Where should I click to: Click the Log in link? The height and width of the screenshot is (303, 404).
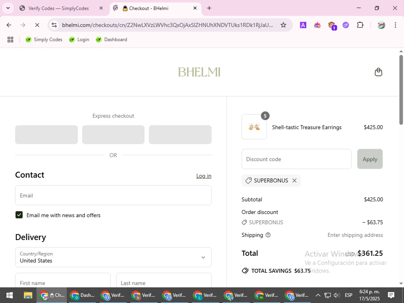click(x=204, y=176)
